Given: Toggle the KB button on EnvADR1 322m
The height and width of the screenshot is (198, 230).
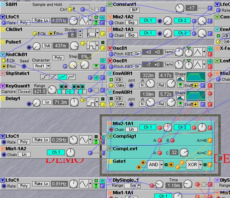Looking at the screenshot, I should coord(119,80).
